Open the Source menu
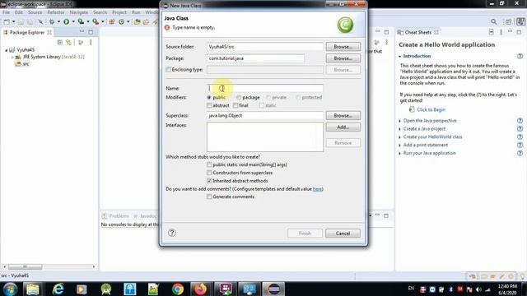Viewport: 527px width, 296px height. [x=35, y=12]
